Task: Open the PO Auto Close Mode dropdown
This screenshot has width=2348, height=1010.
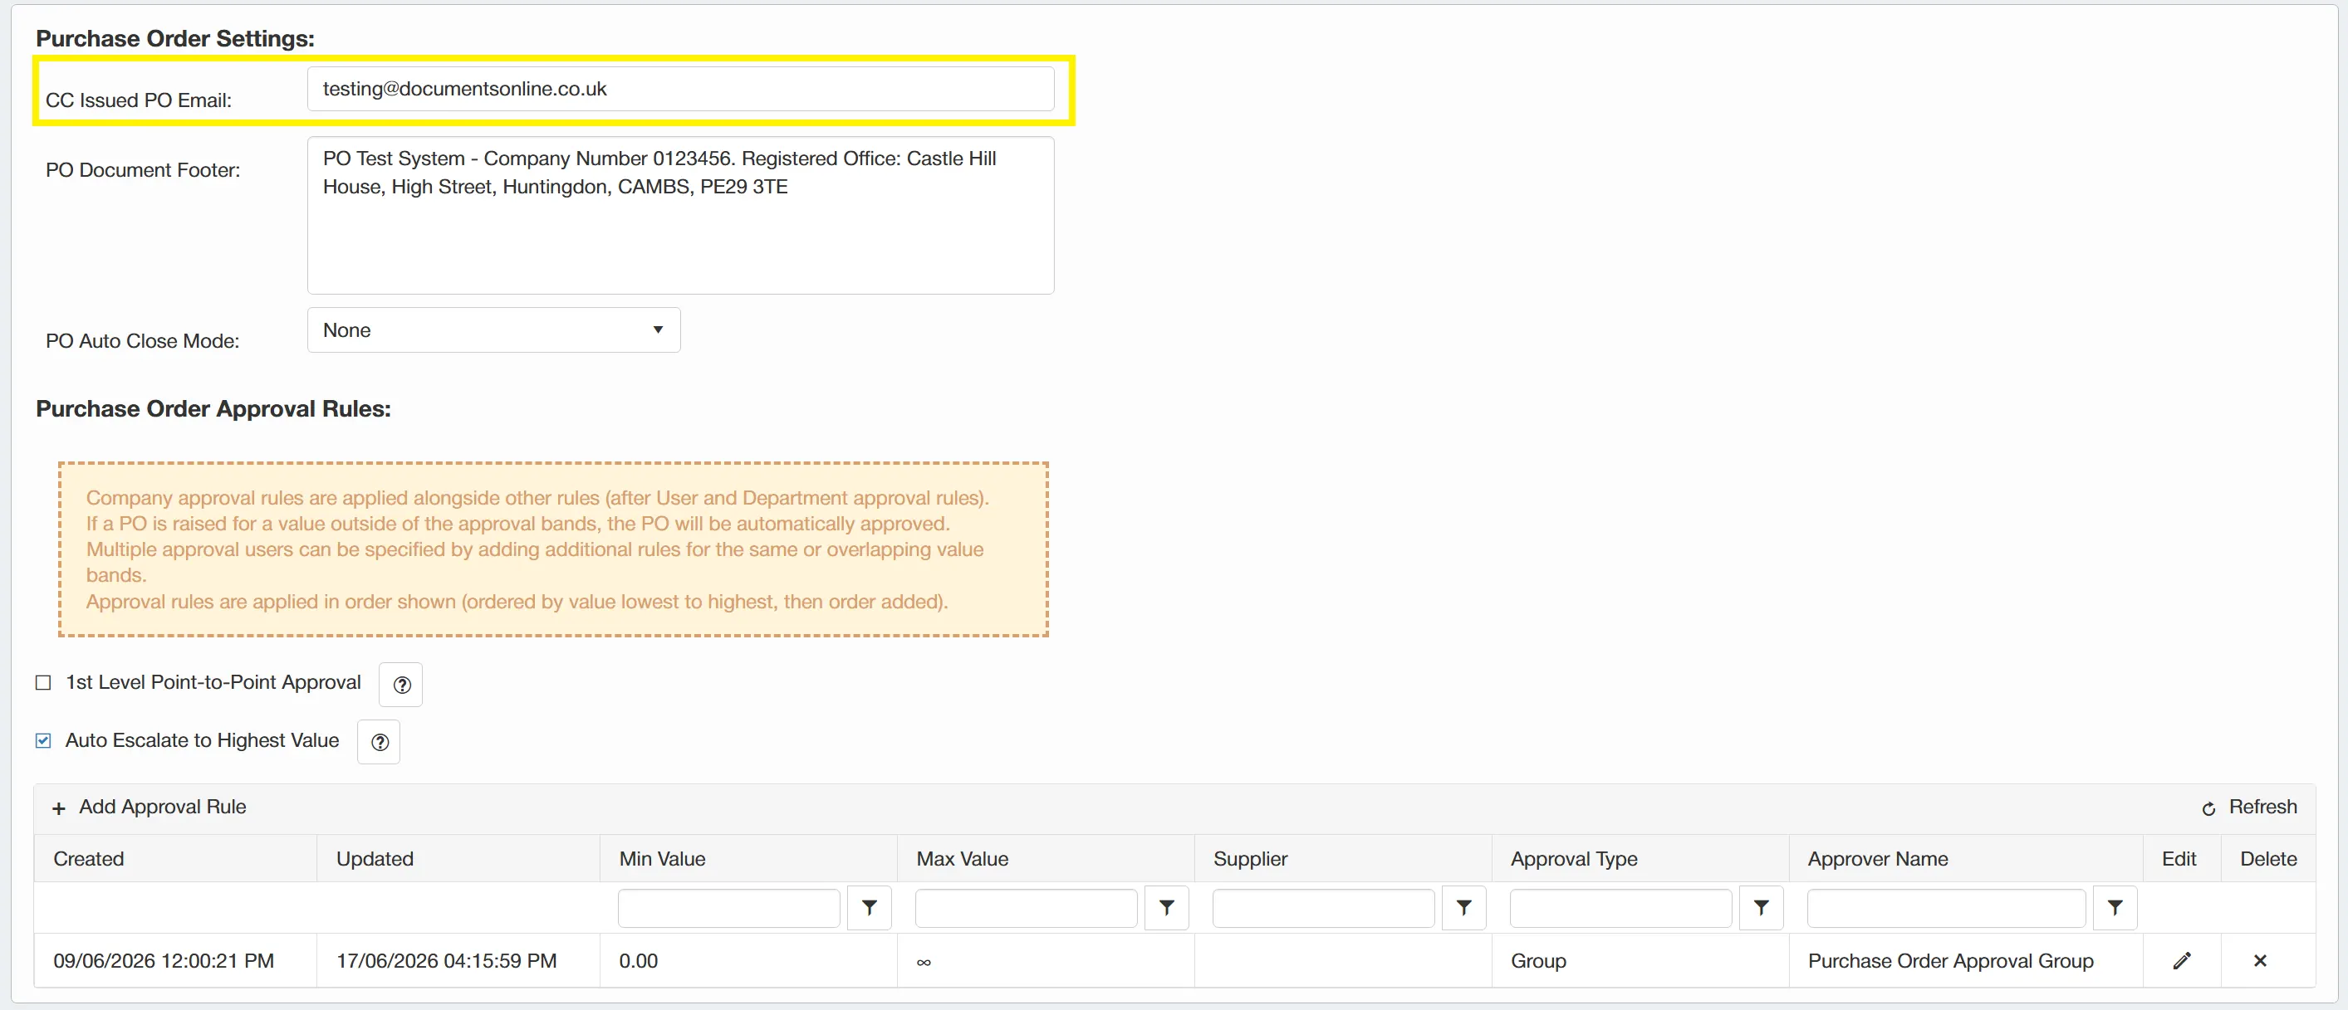Action: [x=494, y=329]
